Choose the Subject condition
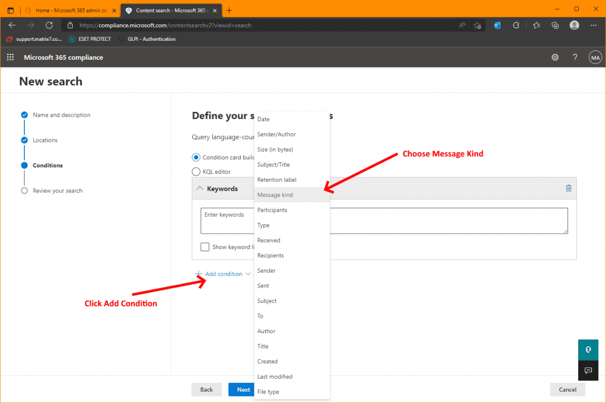The image size is (606, 403). [x=292, y=301]
